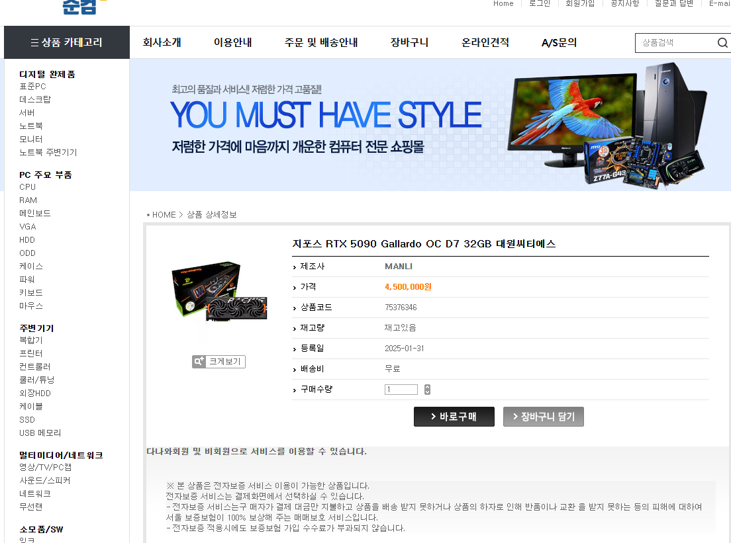Select 노트북 in the sidebar category list
The width and height of the screenshot is (731, 543).
pos(29,126)
